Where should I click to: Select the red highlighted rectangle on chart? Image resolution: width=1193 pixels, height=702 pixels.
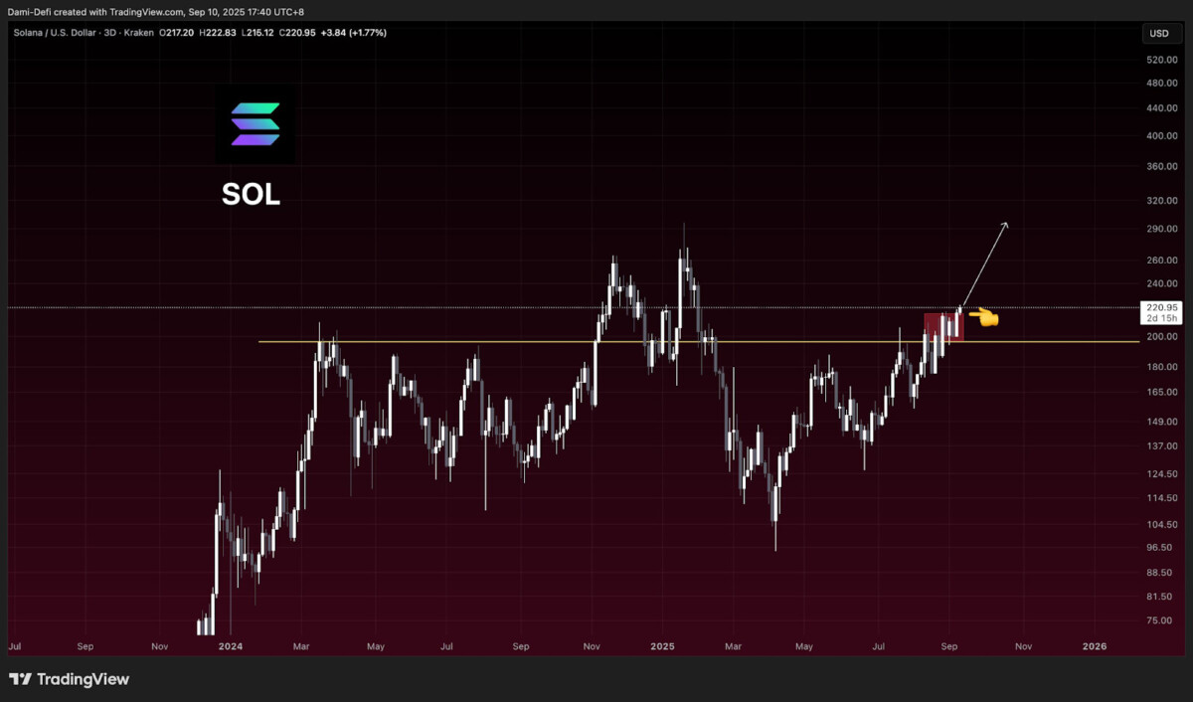pos(943,327)
